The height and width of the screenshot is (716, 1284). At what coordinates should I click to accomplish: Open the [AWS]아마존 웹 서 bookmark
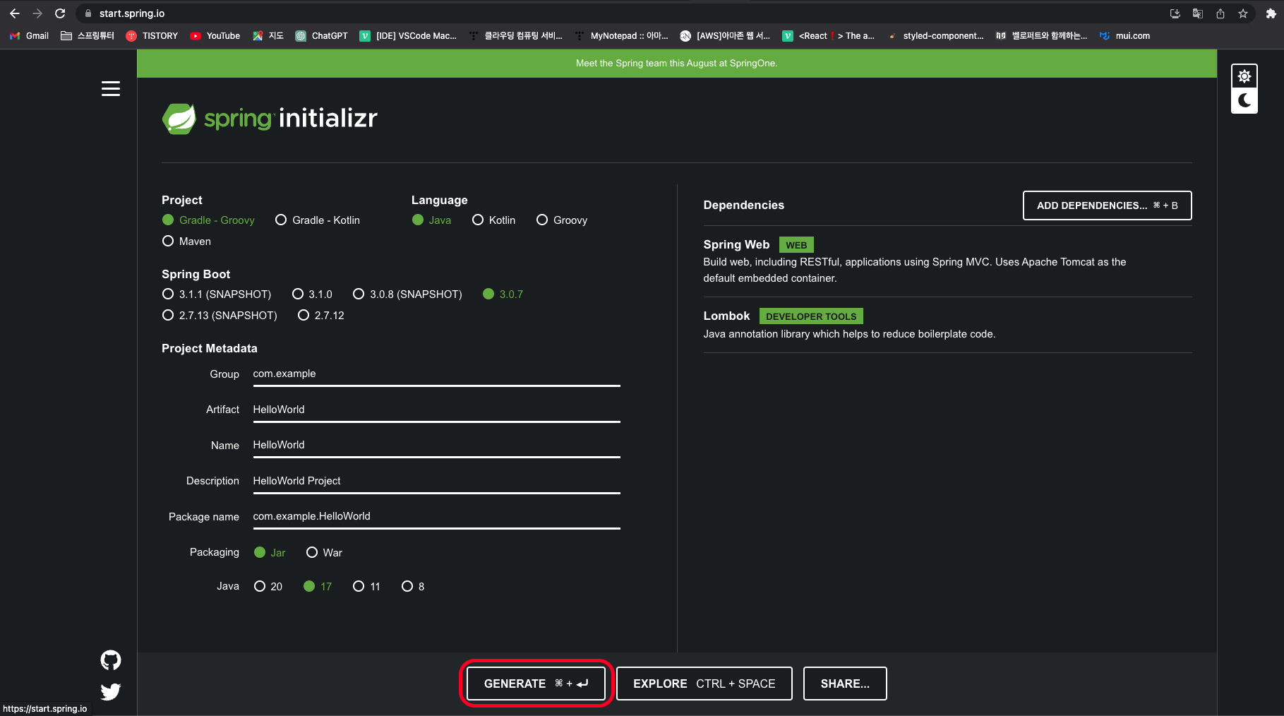pyautogui.click(x=725, y=36)
